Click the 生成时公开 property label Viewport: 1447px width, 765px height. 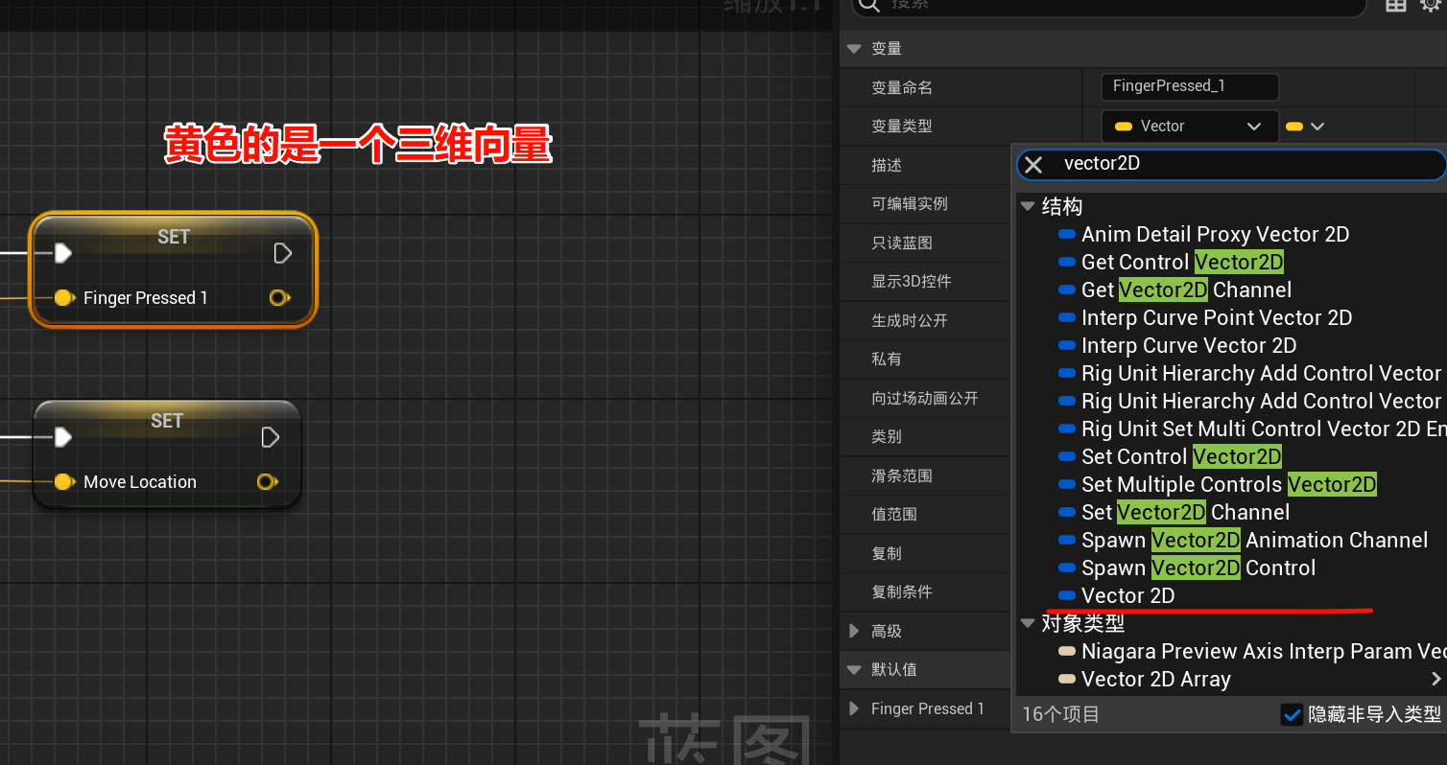pyautogui.click(x=909, y=321)
